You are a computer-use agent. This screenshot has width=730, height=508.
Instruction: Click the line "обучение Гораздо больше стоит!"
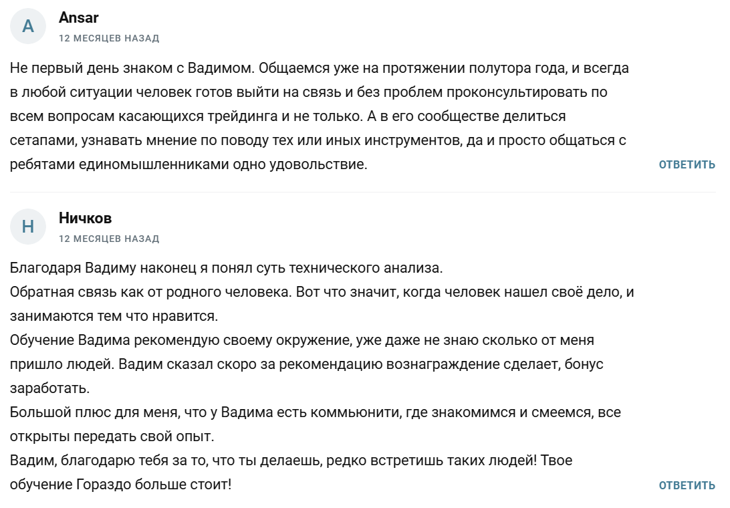121,485
